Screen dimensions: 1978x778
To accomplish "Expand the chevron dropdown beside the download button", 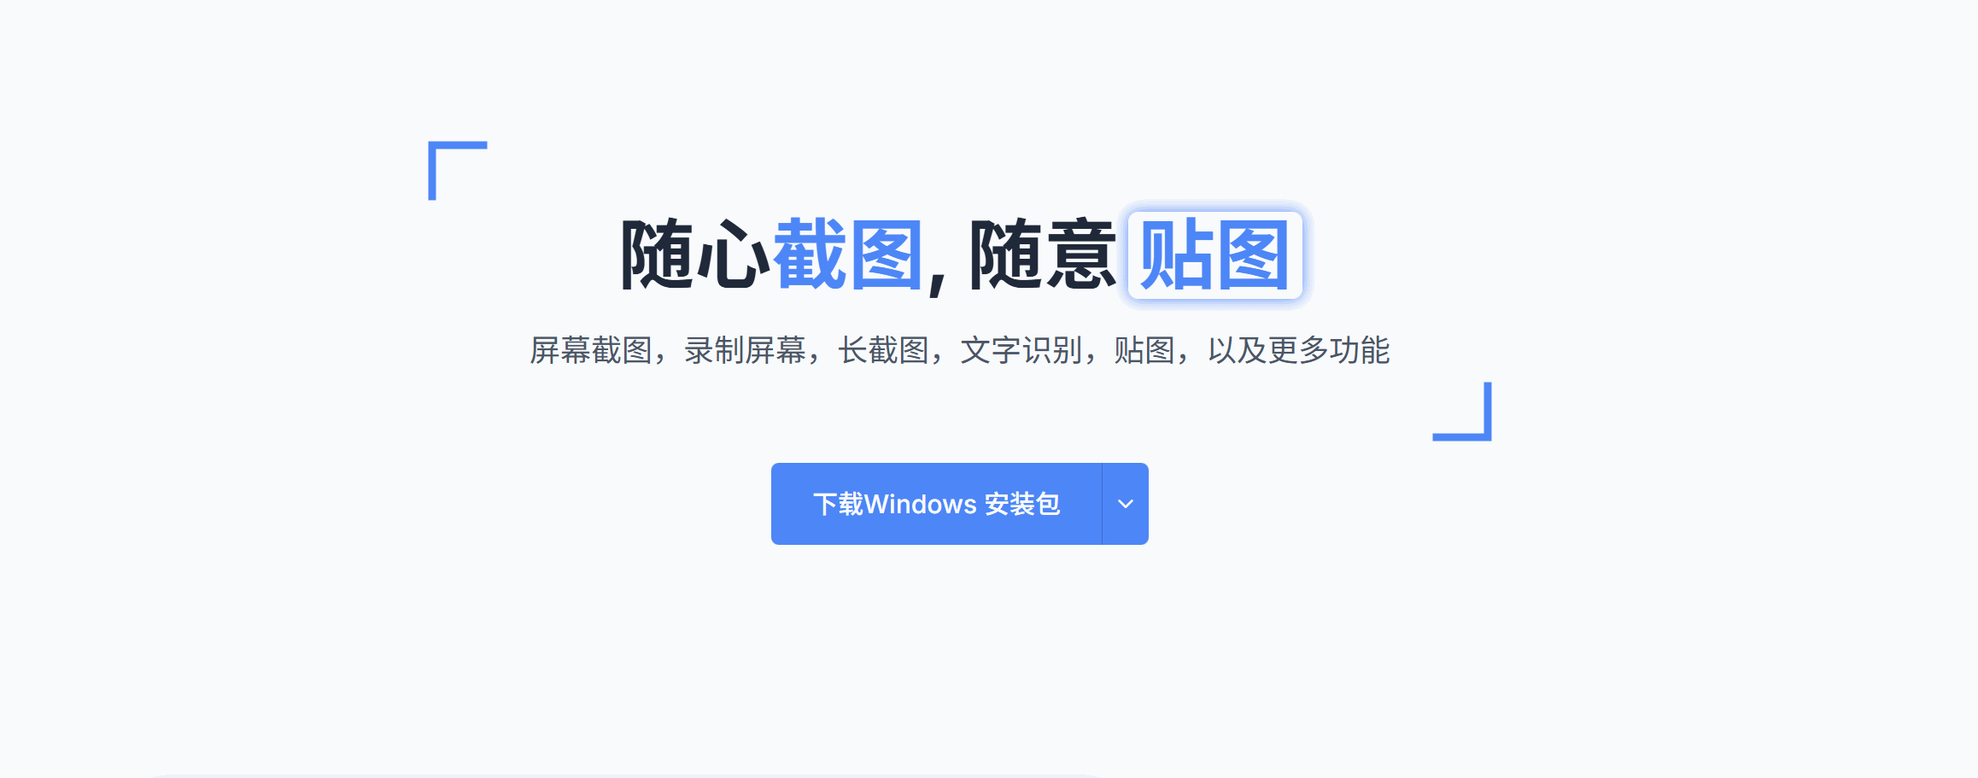I will click(1126, 504).
